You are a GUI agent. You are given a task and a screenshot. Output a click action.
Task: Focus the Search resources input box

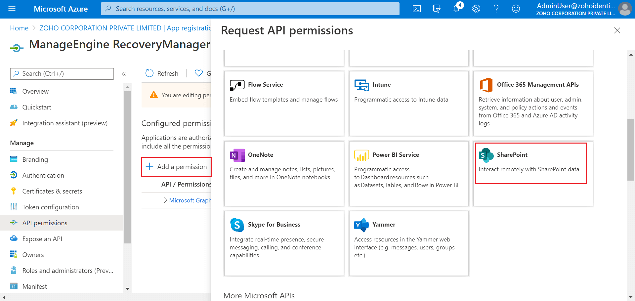point(250,9)
